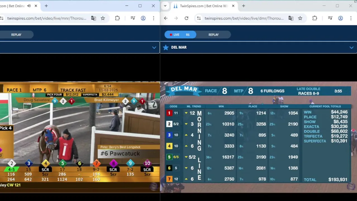Click the Del Mar favorite star icon
The height and width of the screenshot is (201, 357).
point(166,47)
